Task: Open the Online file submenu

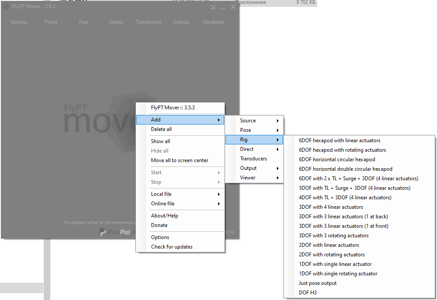Action: 180,204
